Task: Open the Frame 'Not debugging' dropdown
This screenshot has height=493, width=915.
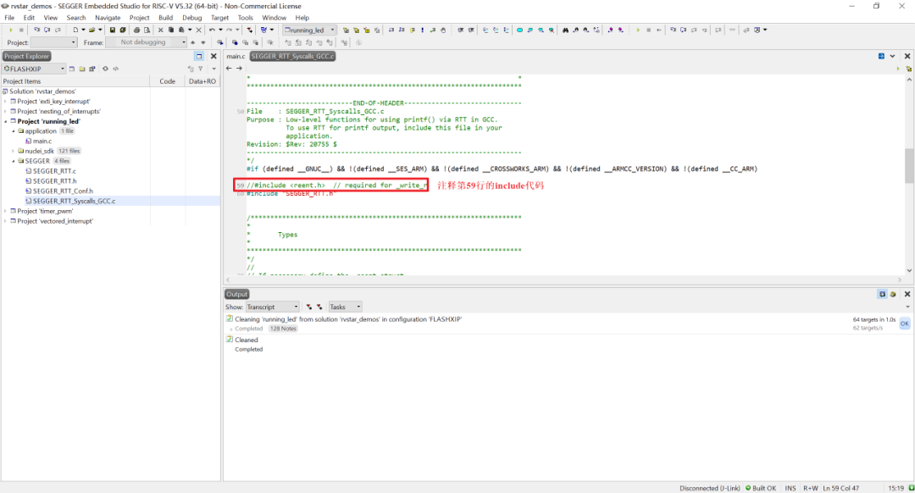Action: point(147,42)
